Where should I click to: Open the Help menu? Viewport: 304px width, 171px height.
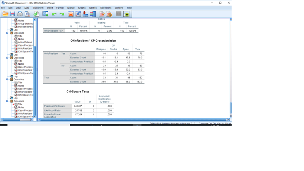pyautogui.click(x=129, y=8)
